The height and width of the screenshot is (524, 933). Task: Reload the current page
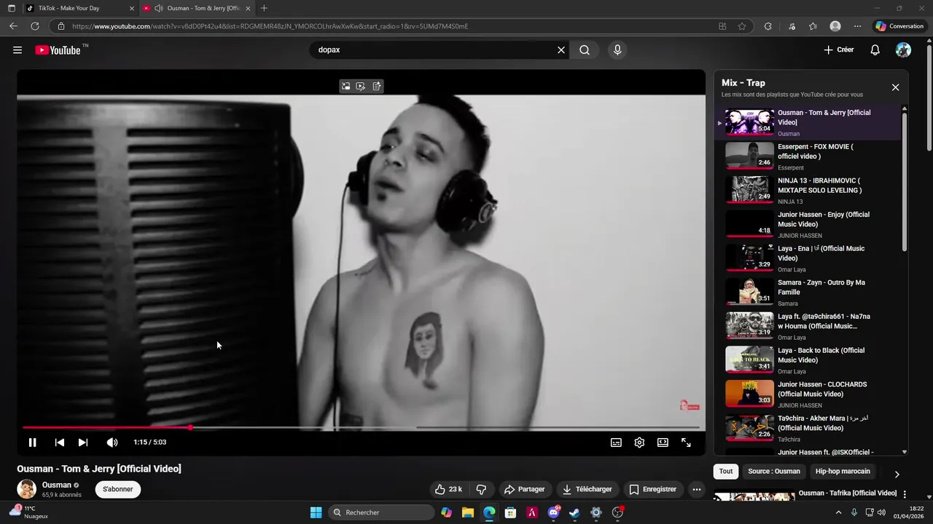coord(35,26)
